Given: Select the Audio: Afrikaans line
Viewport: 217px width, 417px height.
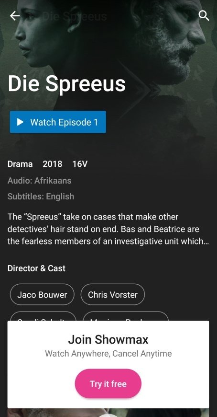Looking at the screenshot, I should click(x=40, y=181).
